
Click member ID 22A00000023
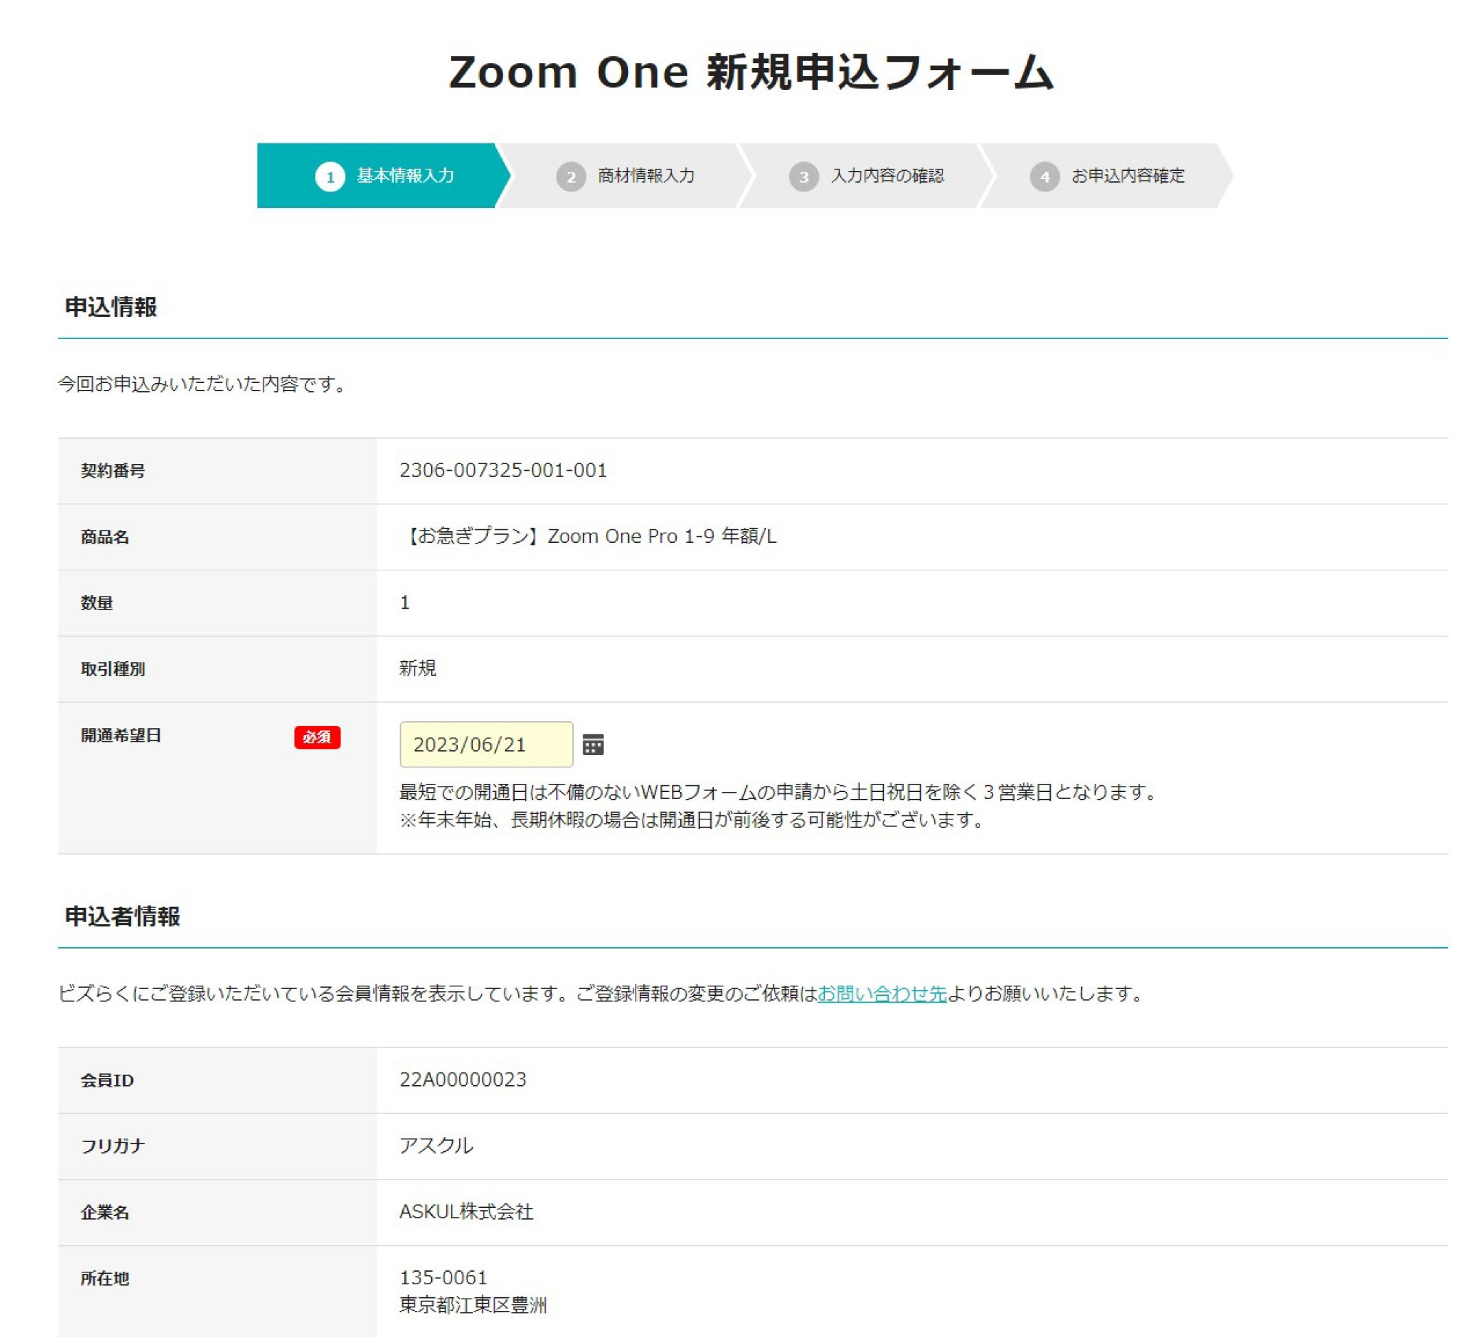[463, 1079]
